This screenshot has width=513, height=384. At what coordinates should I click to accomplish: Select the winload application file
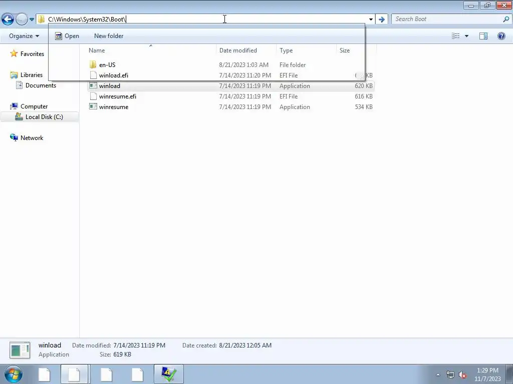click(x=110, y=86)
